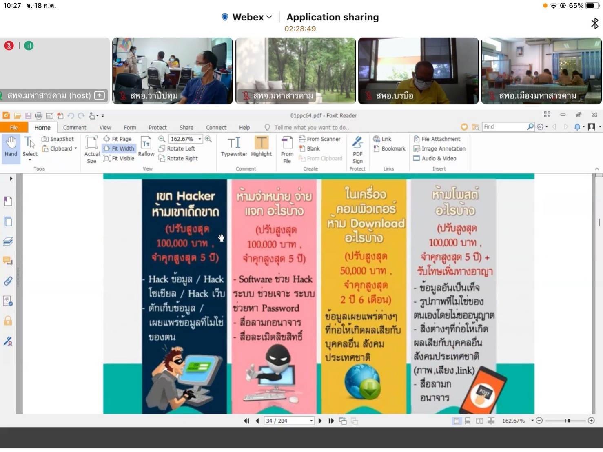The width and height of the screenshot is (603, 452).
Task: Activate the Highlight tool
Action: 261,146
